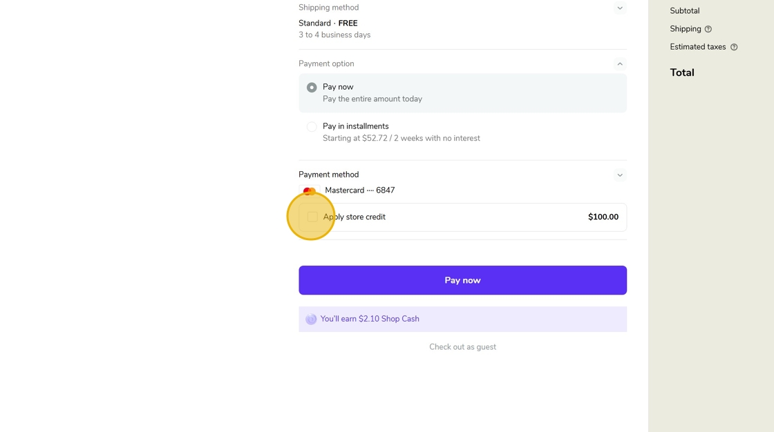Collapse the Payment option section chevron
This screenshot has height=432, width=774.
[620, 64]
